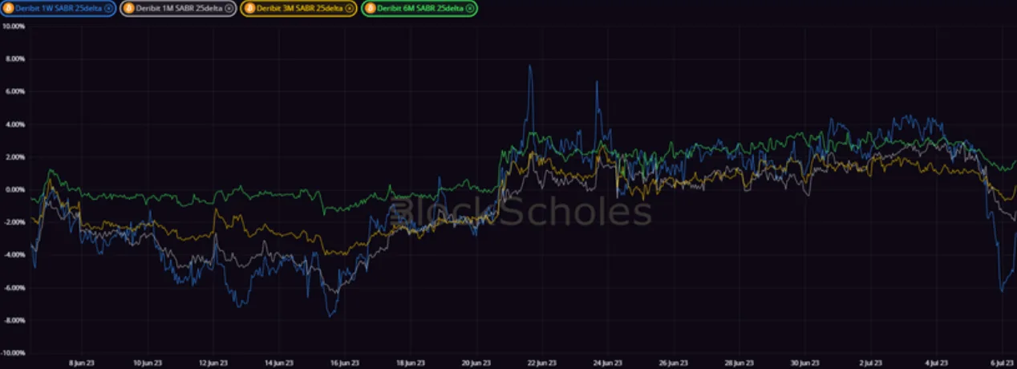Viewport: 1017px width, 369px height.
Task: Remove the Deribit 1M SABR 25delta series
Action: (229, 8)
